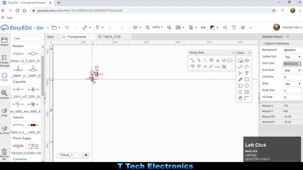
Task: Select the Arc tool in Drawing Tools
Action: pos(247,67)
